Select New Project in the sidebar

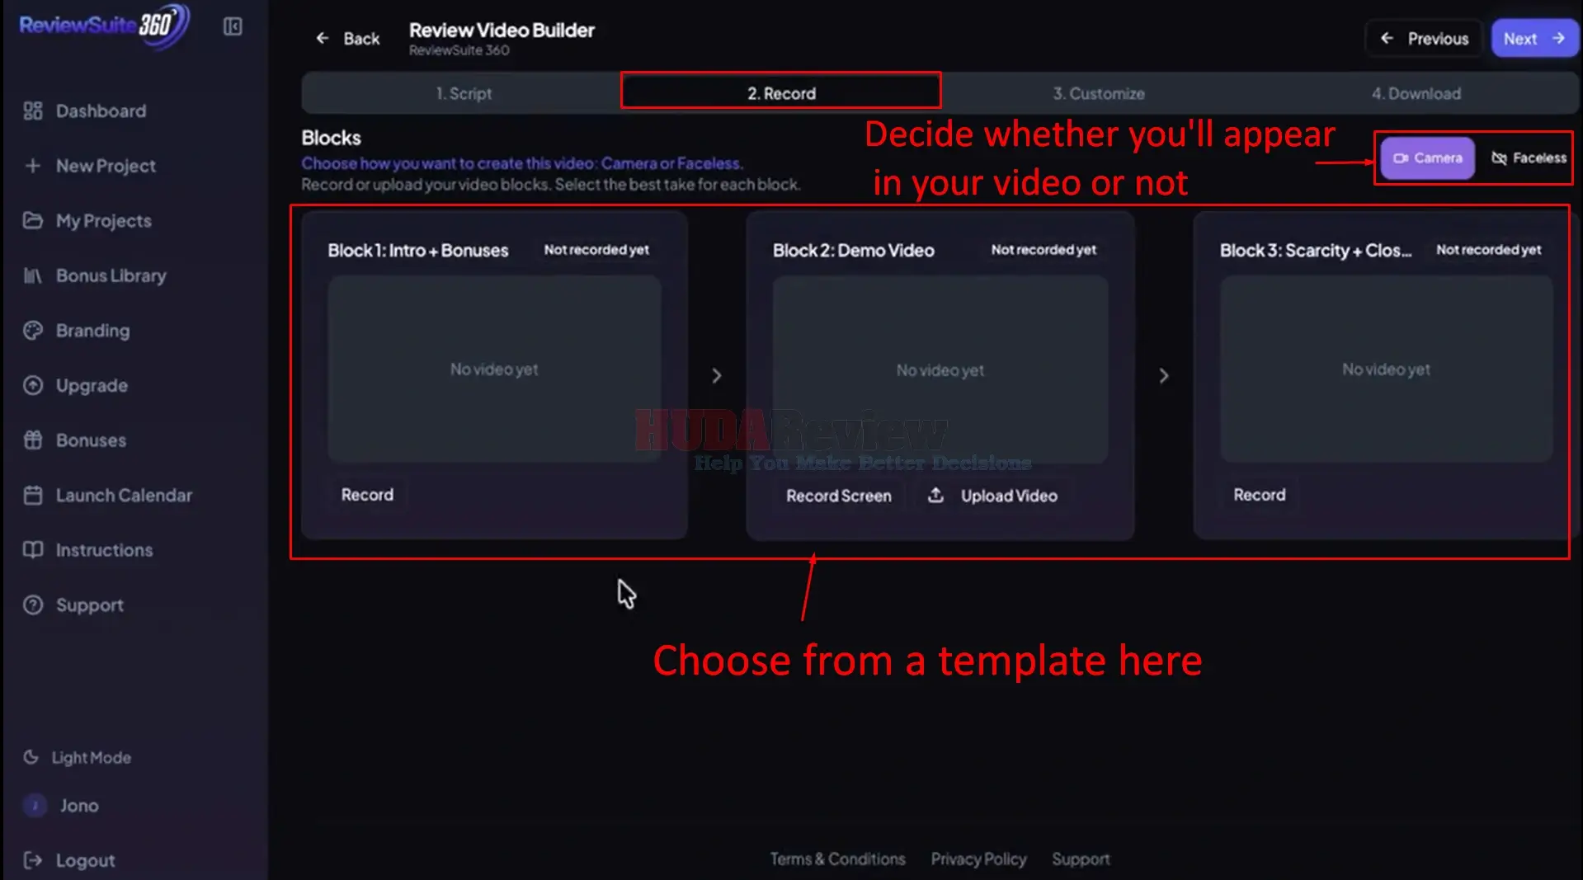[105, 165]
